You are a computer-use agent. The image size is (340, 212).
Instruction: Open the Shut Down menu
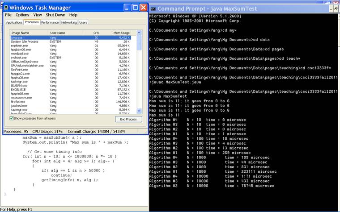point(55,15)
